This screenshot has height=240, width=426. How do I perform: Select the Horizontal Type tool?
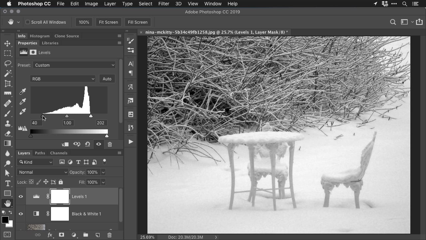(7, 183)
